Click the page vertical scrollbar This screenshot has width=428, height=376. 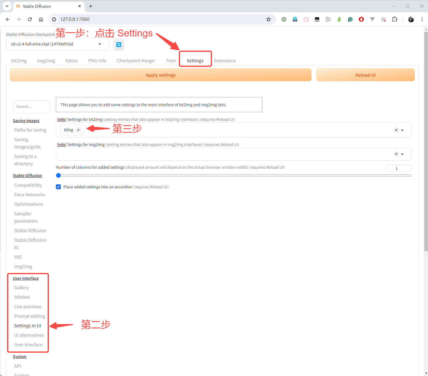(426, 141)
